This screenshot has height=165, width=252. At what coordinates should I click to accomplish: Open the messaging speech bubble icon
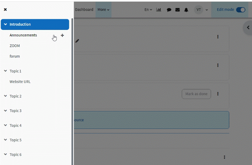(x=169, y=10)
